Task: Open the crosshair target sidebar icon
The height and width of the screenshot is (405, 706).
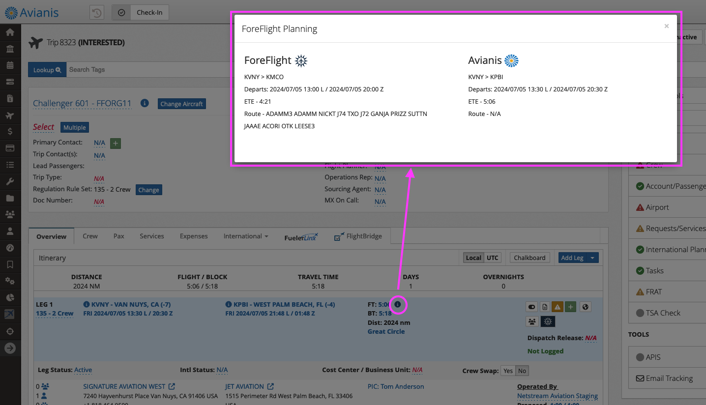Action: coord(10,332)
